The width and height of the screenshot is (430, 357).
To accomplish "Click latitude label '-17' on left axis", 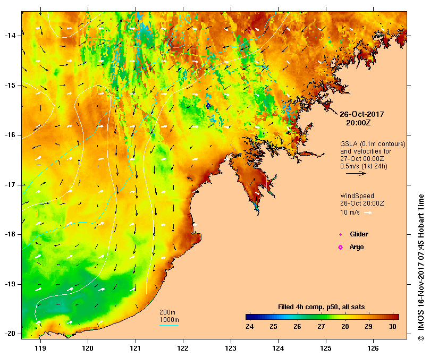I will 11,185.
